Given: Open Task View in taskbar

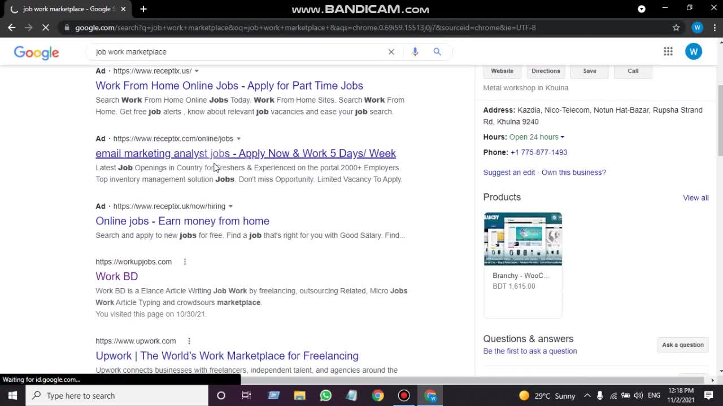Looking at the screenshot, I should point(246,395).
